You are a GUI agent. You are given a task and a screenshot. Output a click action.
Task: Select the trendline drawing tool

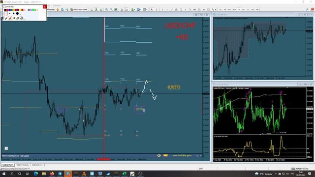[x=171, y=9]
